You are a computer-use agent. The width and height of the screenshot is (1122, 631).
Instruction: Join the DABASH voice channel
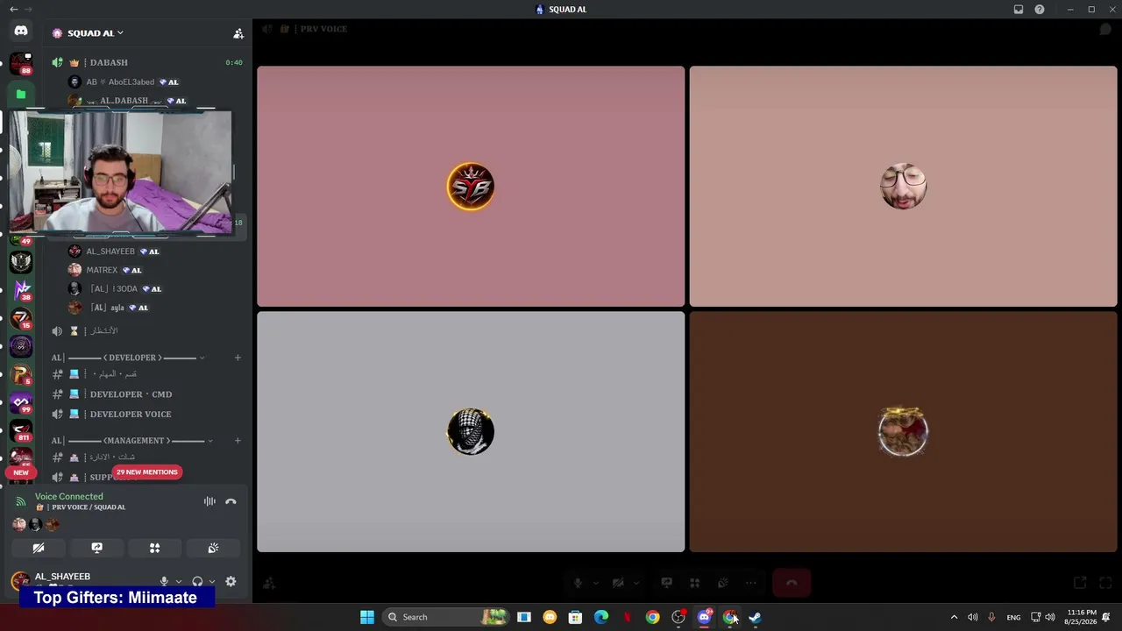click(147, 63)
